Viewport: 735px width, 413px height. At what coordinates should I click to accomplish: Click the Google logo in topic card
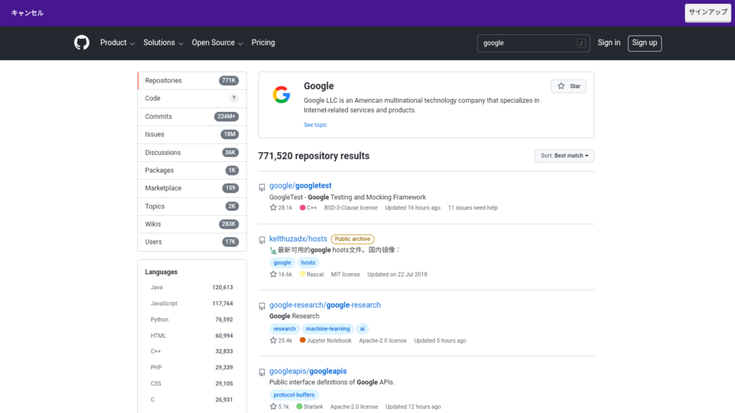click(281, 95)
